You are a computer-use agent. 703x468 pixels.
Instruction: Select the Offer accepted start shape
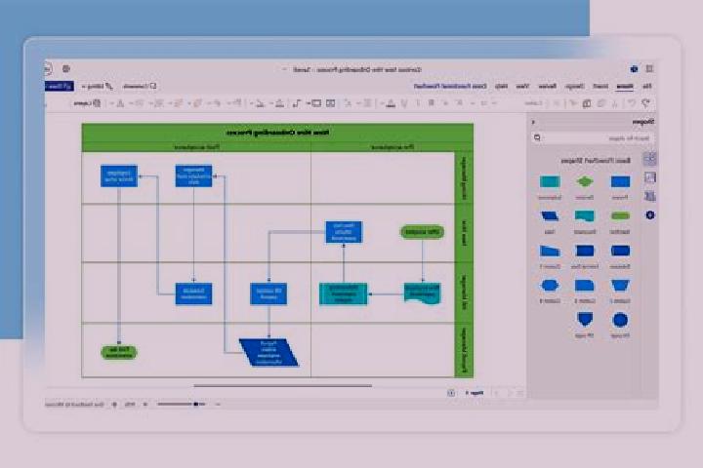tap(422, 232)
